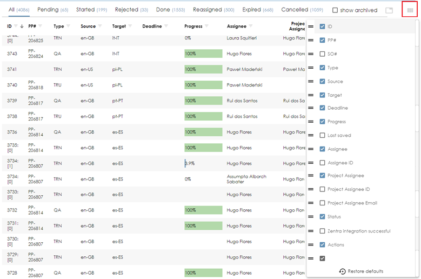421x279 pixels.
Task: Switch to the Pending tab
Action: click(52, 10)
